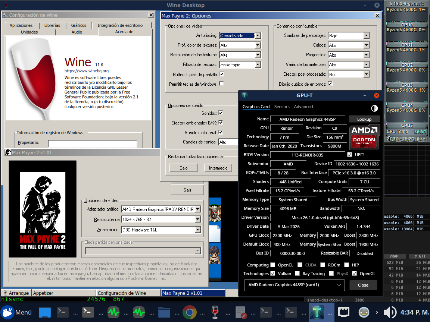
Task: Click the wine glass taskbar icon
Action: click(x=215, y=312)
